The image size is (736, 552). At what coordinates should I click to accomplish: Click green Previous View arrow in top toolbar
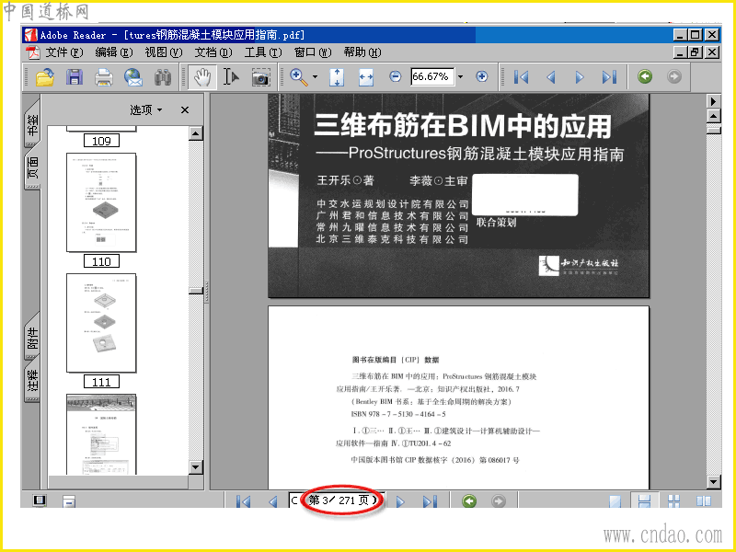pyautogui.click(x=645, y=76)
